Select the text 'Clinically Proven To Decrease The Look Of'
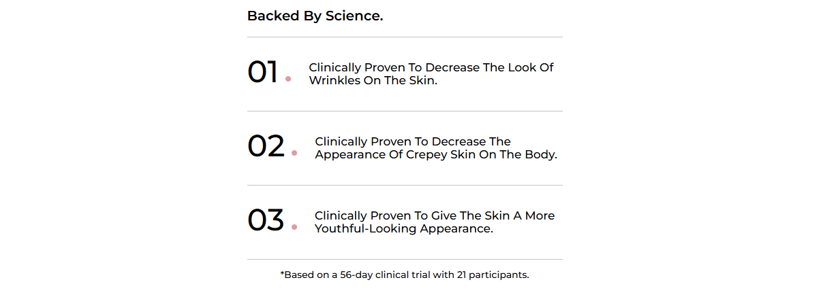 click(x=431, y=67)
